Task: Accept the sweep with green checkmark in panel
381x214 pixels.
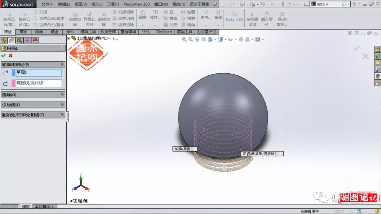Action: click(4, 55)
